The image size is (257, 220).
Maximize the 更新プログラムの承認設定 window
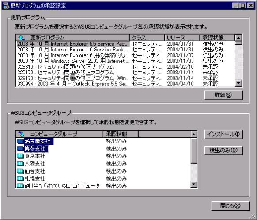tap(242, 6)
